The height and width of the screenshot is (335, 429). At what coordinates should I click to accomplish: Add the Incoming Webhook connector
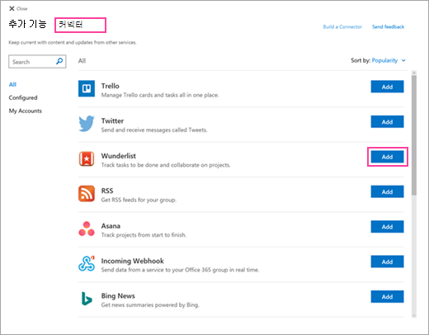point(387,262)
